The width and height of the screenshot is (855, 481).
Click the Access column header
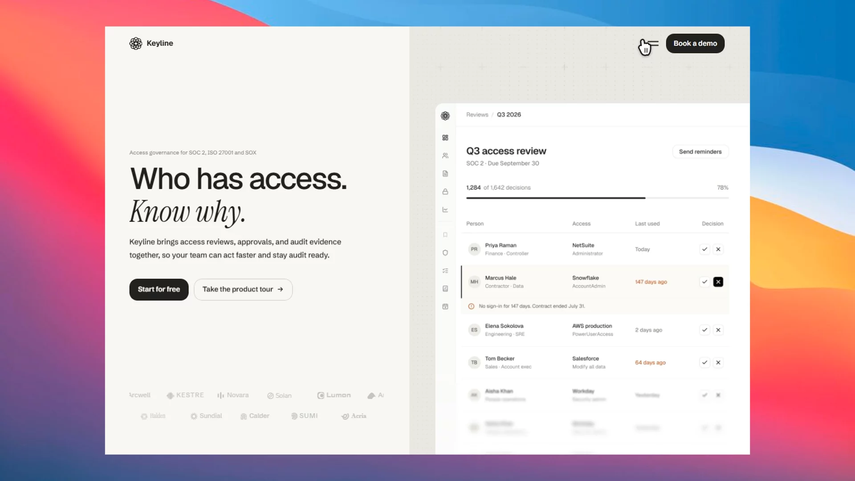(x=581, y=224)
